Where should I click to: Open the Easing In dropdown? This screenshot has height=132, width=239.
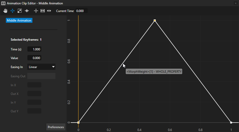[x=41, y=67]
